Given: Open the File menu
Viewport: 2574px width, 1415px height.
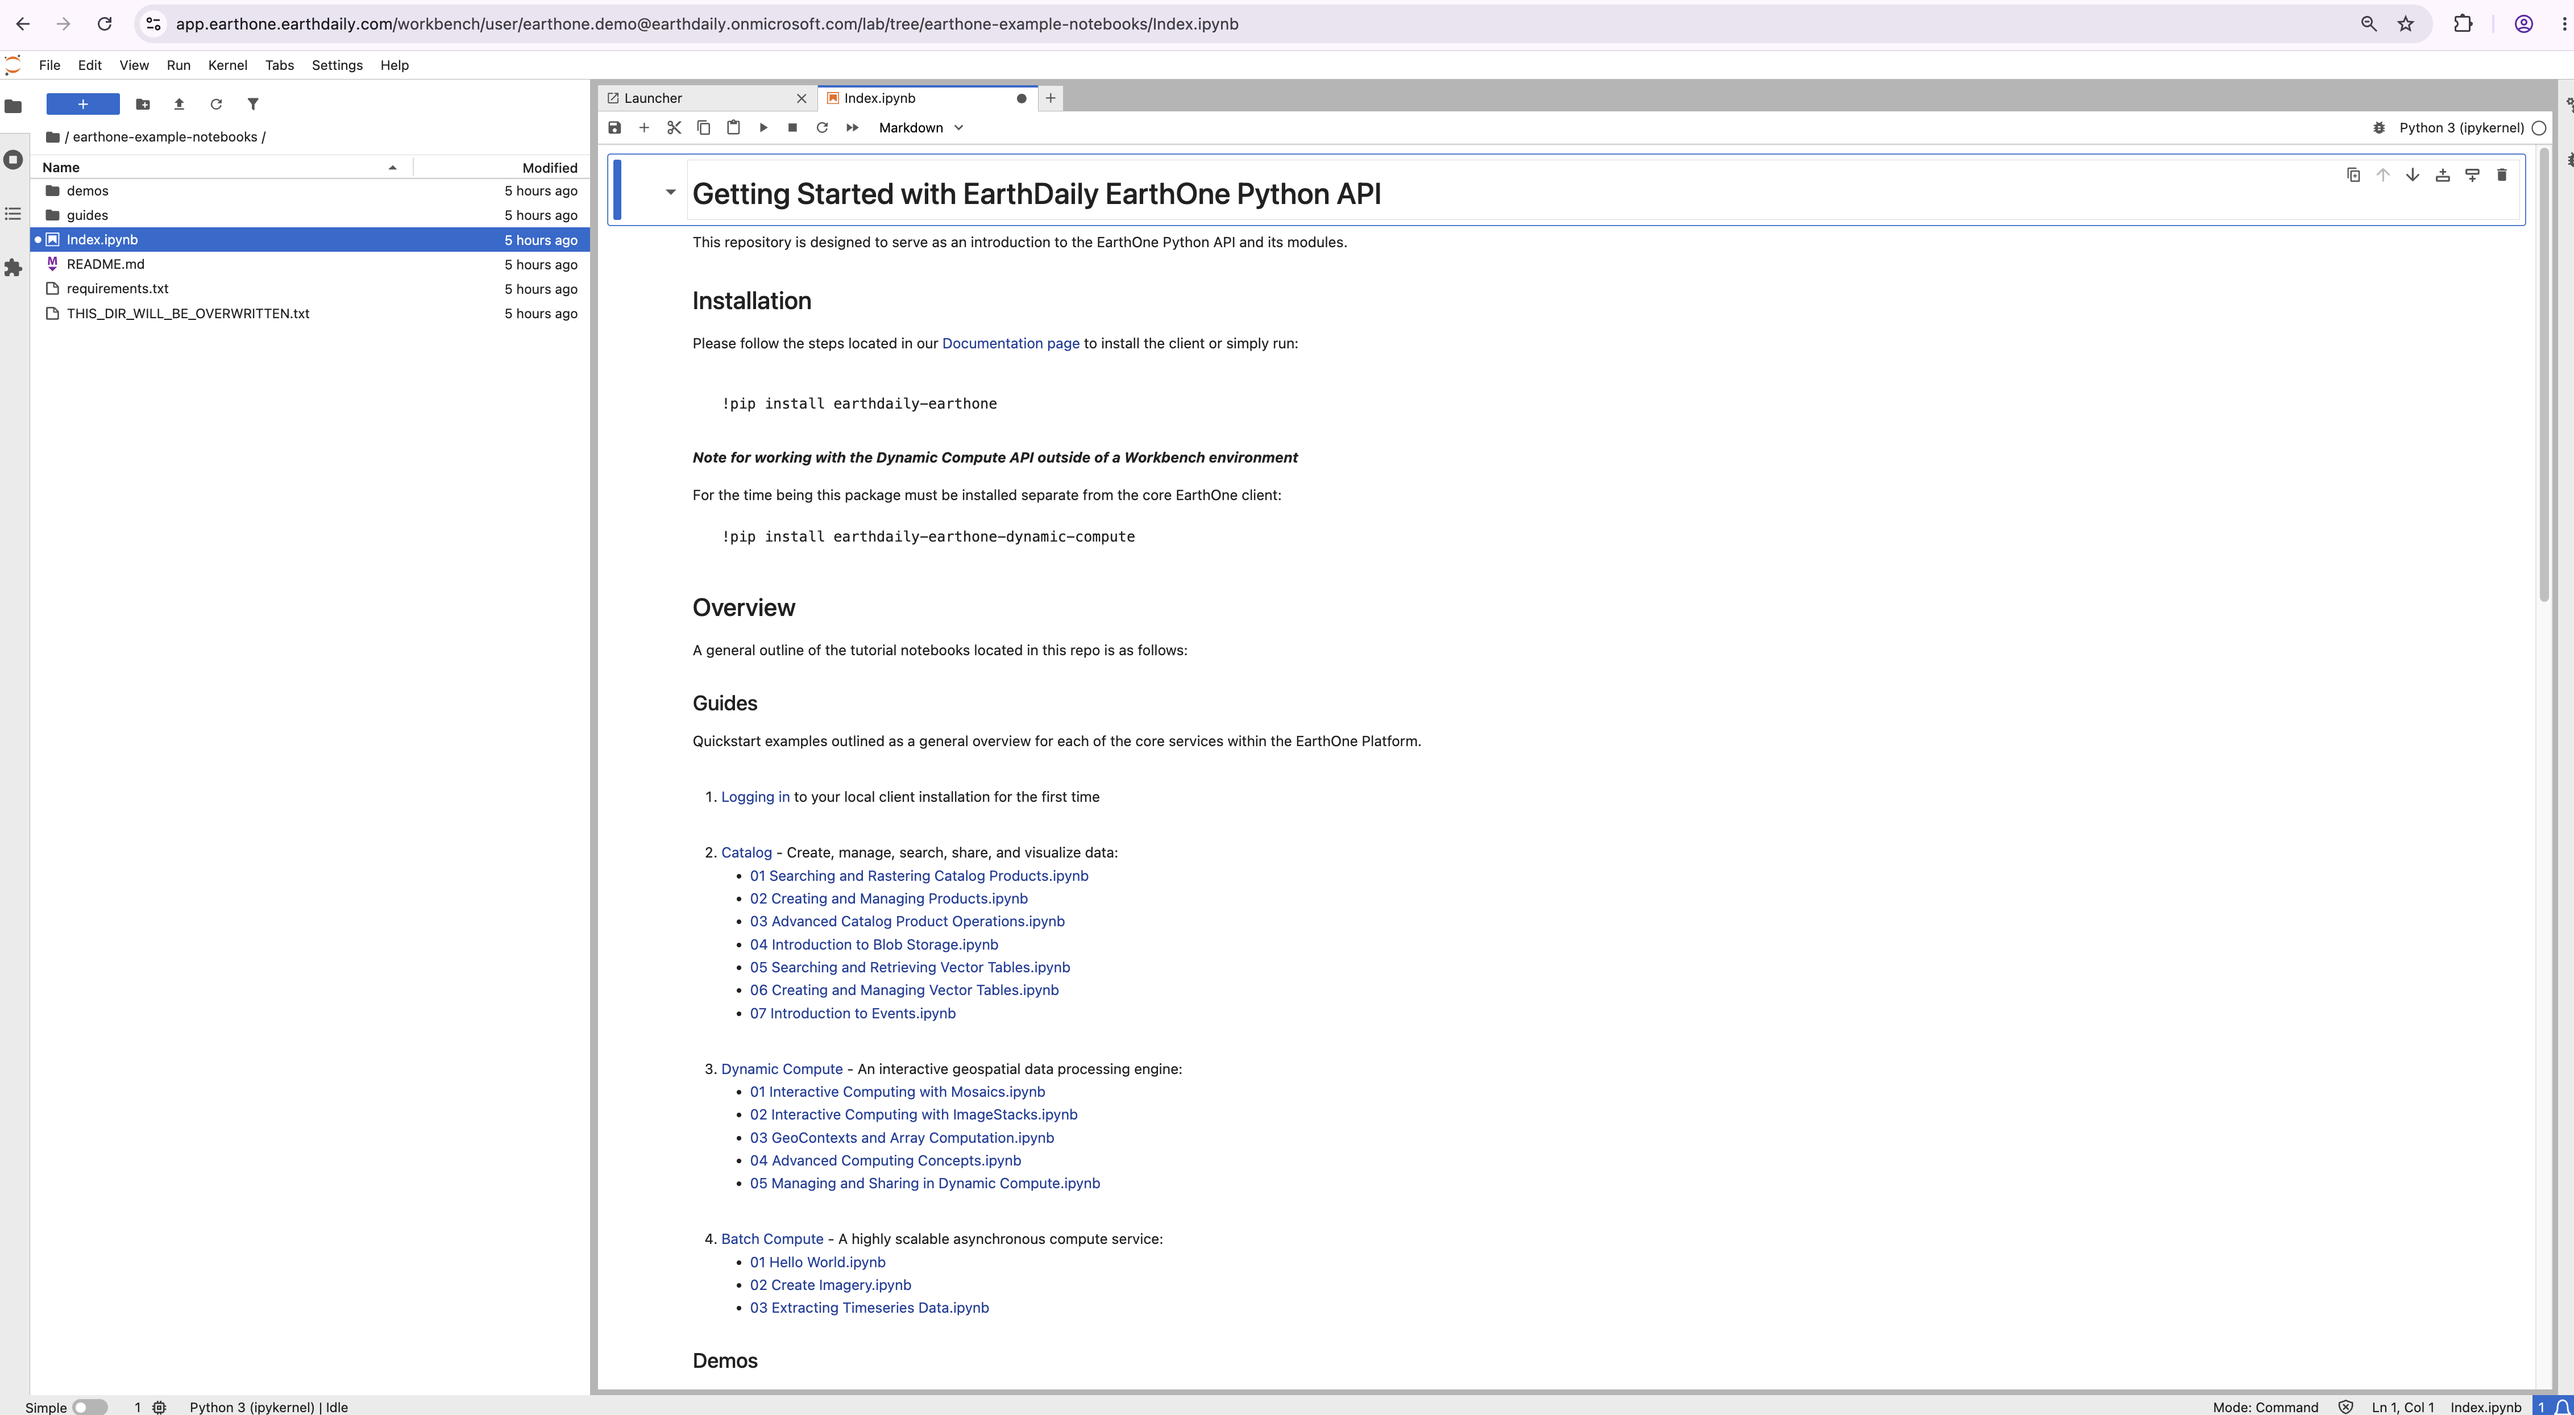Looking at the screenshot, I should tap(49, 65).
